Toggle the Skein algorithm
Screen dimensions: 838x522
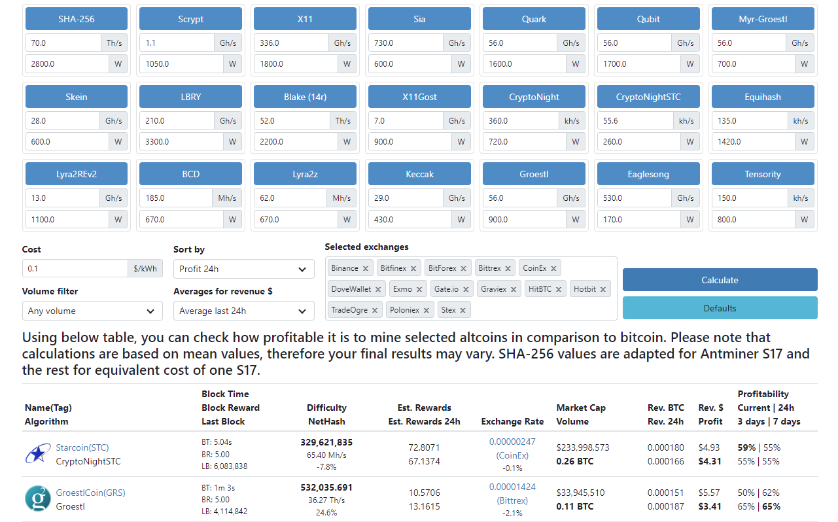coord(77,97)
